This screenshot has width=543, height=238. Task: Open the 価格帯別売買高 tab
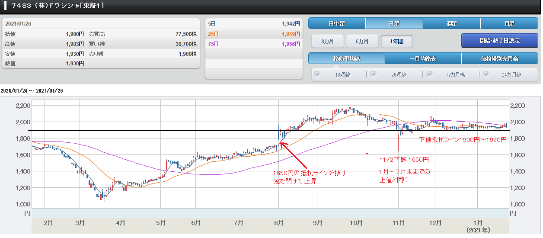[499, 58]
